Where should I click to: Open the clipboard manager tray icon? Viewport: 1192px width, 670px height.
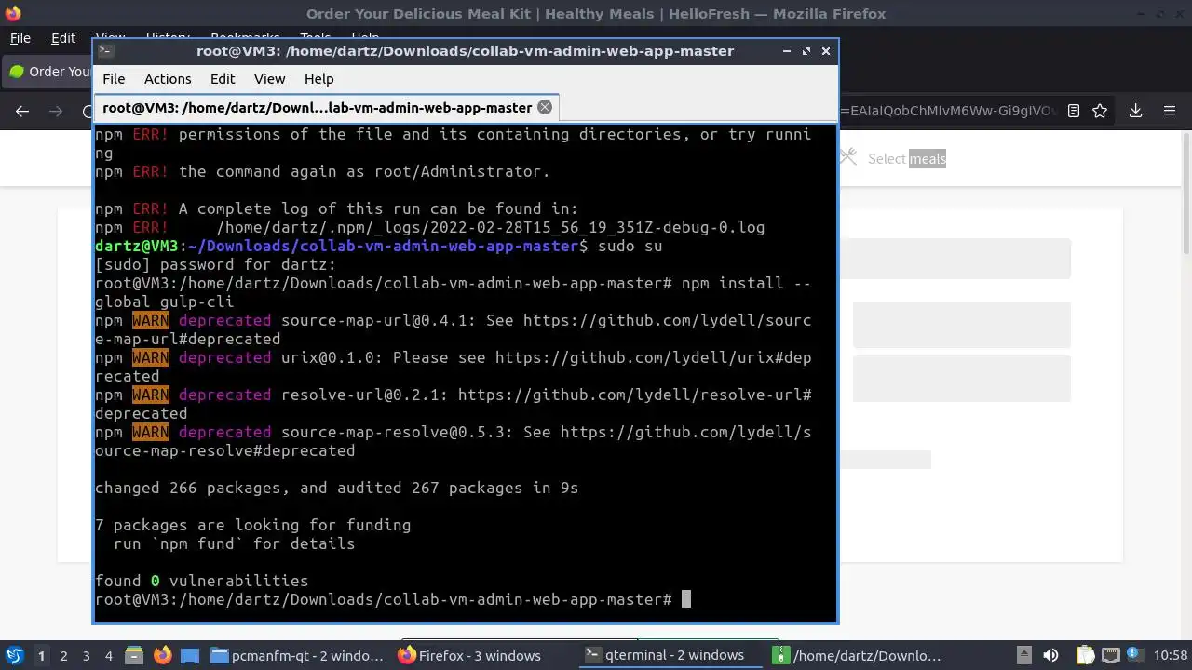(1085, 656)
